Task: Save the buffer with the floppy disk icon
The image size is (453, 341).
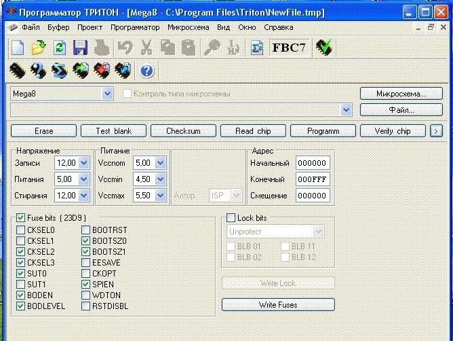Action: pyautogui.click(x=80, y=48)
